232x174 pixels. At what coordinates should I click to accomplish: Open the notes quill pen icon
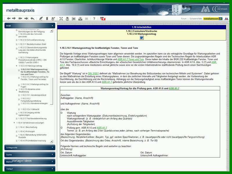coord(41,19)
